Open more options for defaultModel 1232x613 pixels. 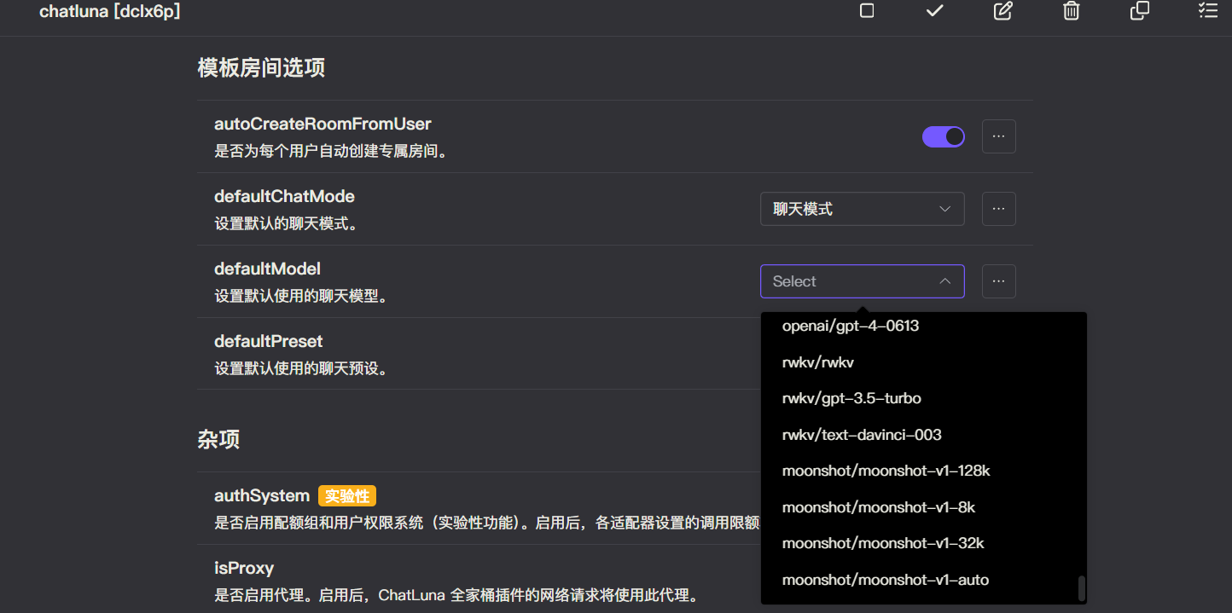pos(998,281)
